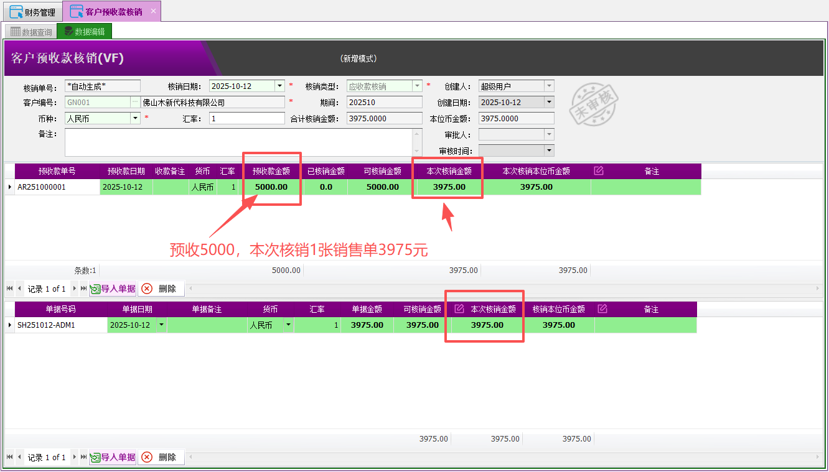Click edit icon beside lower grid 备注 header
This screenshot has width=829, height=472.
[602, 309]
